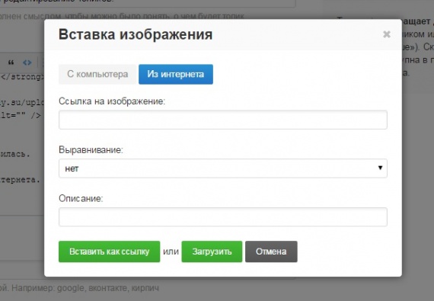Open the Выравнивание dropdown
Viewport: 434px width, 301px height.
223,168
